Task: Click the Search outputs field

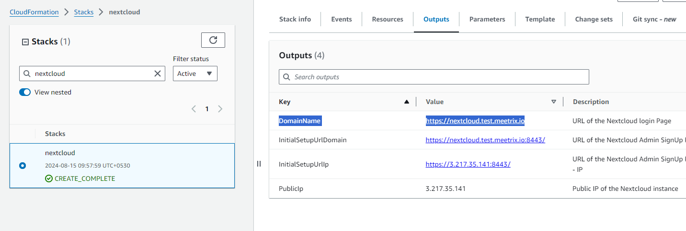Action: (434, 77)
